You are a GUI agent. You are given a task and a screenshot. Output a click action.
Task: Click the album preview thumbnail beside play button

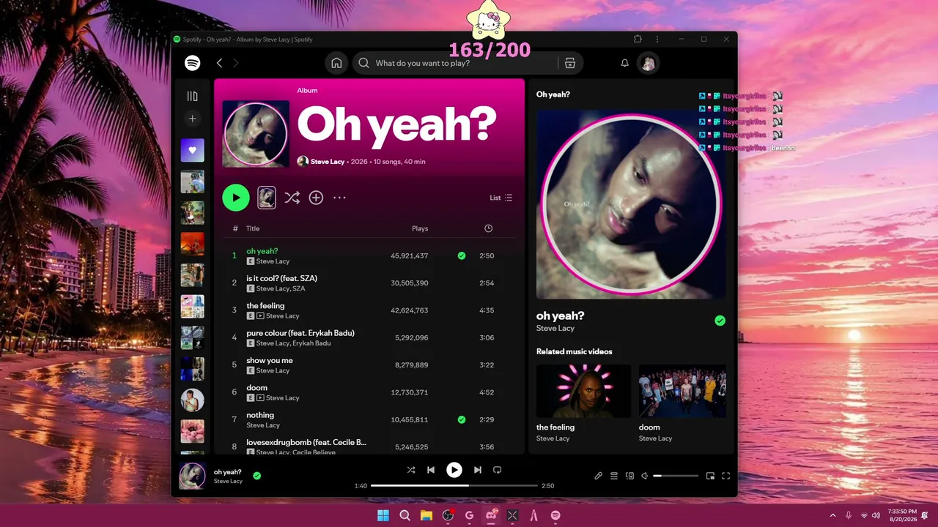pyautogui.click(x=267, y=198)
